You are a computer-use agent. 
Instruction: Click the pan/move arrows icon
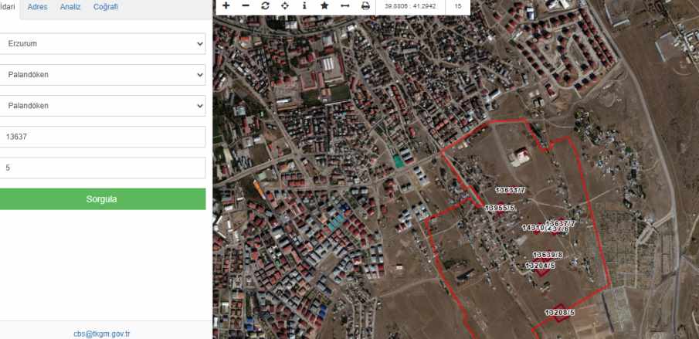pyautogui.click(x=285, y=5)
